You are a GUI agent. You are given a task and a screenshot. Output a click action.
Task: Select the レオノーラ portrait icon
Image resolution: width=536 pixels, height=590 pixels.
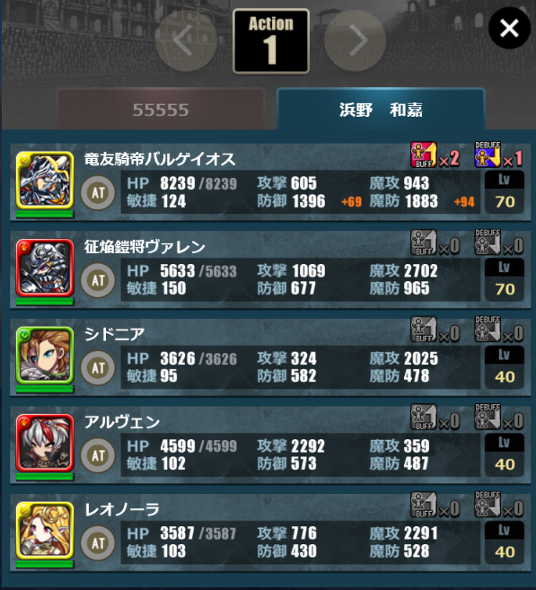pyautogui.click(x=44, y=531)
